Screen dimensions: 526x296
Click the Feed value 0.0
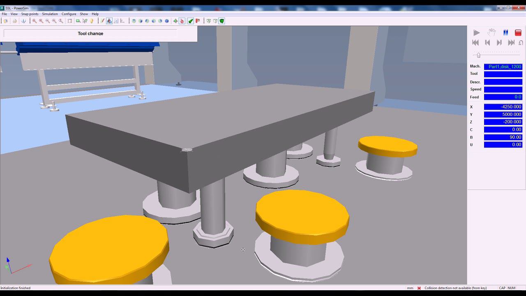tap(503, 97)
